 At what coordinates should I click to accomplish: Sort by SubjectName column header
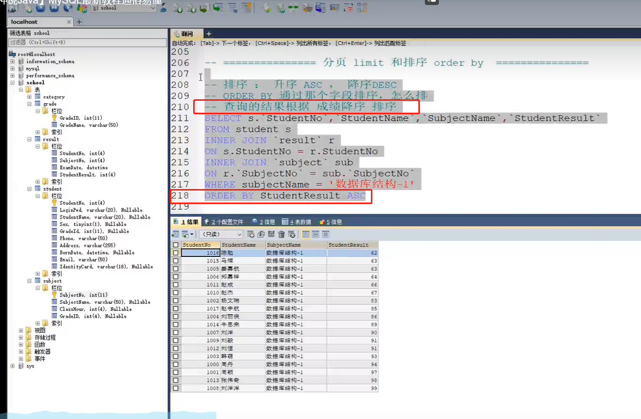tap(296, 245)
